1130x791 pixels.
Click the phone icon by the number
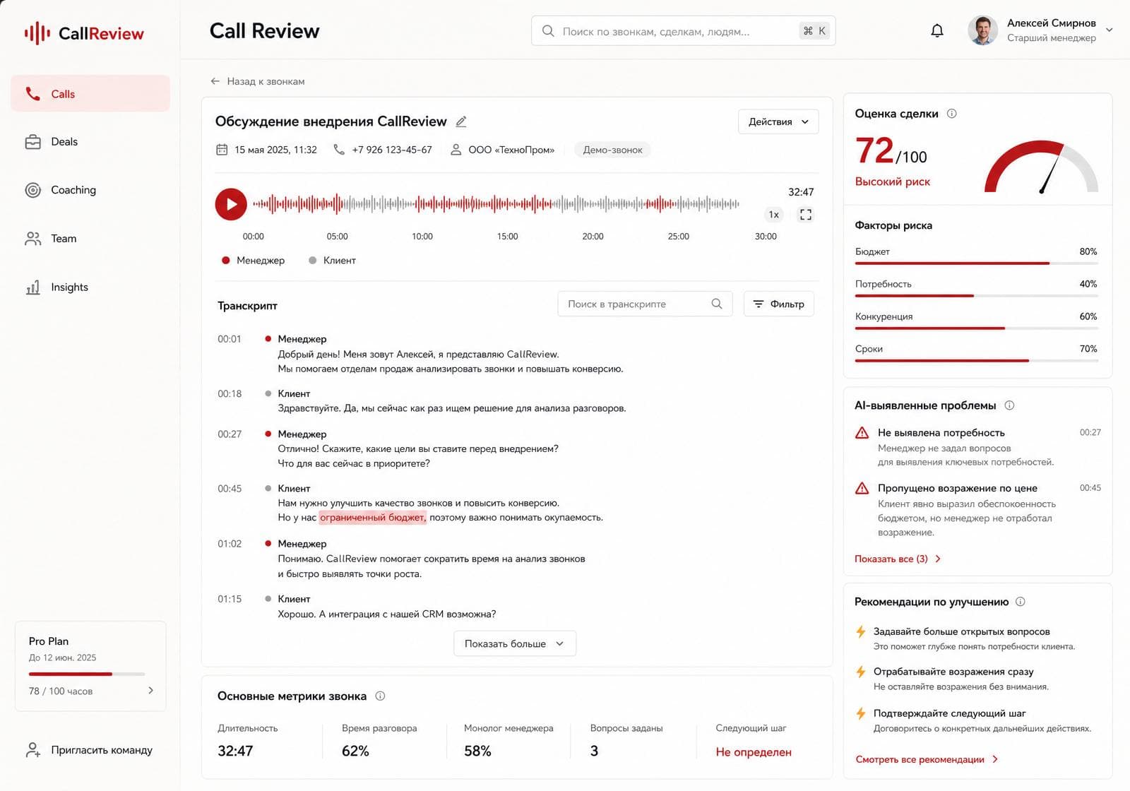339,150
